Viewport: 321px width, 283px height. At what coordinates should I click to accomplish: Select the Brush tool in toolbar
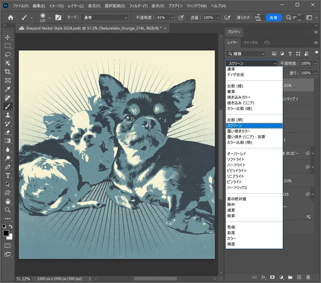[x=8, y=106]
